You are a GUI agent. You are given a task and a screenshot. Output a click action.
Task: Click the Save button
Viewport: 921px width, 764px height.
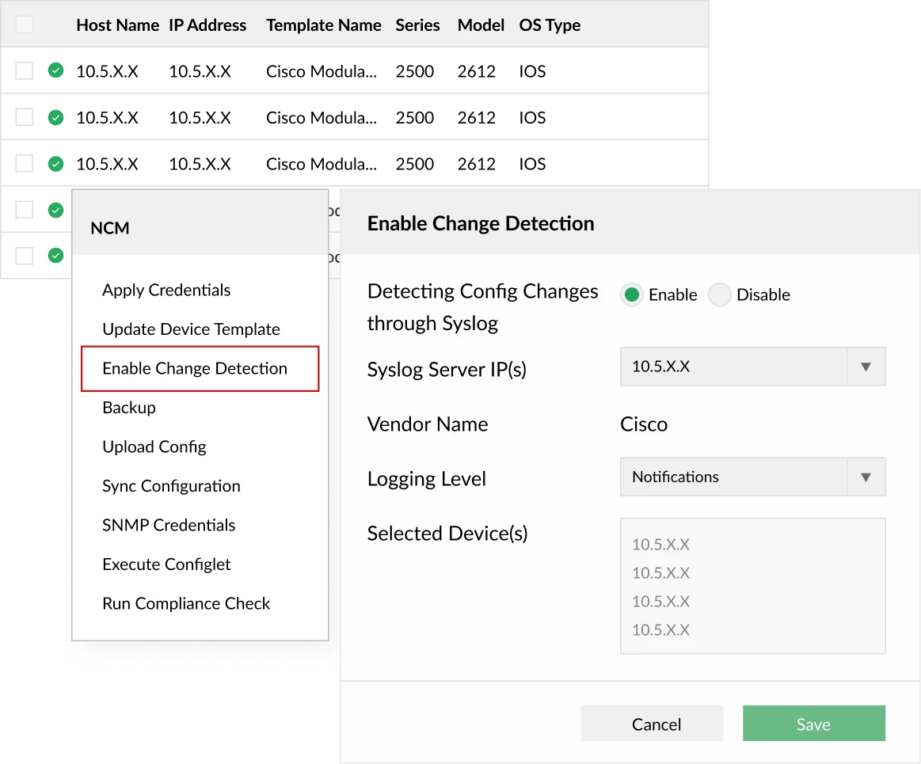click(813, 723)
